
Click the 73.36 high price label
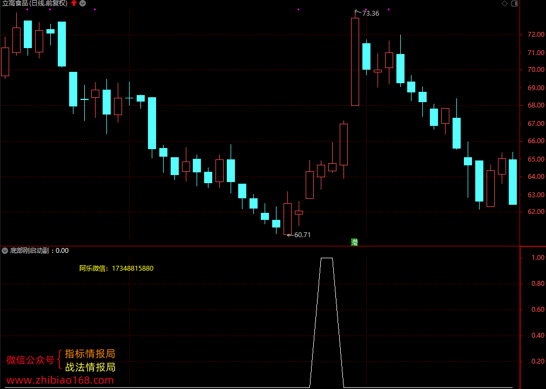(x=370, y=14)
